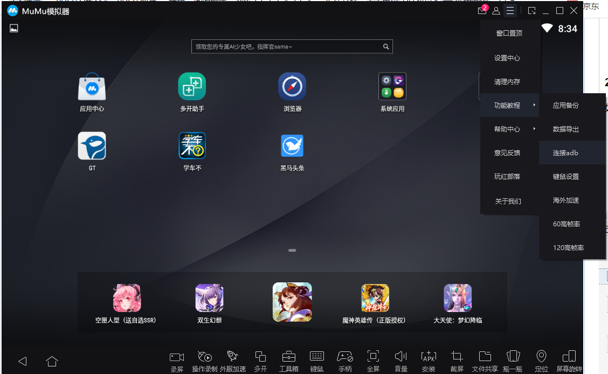Click the 录屏 screen record tool

point(177,362)
